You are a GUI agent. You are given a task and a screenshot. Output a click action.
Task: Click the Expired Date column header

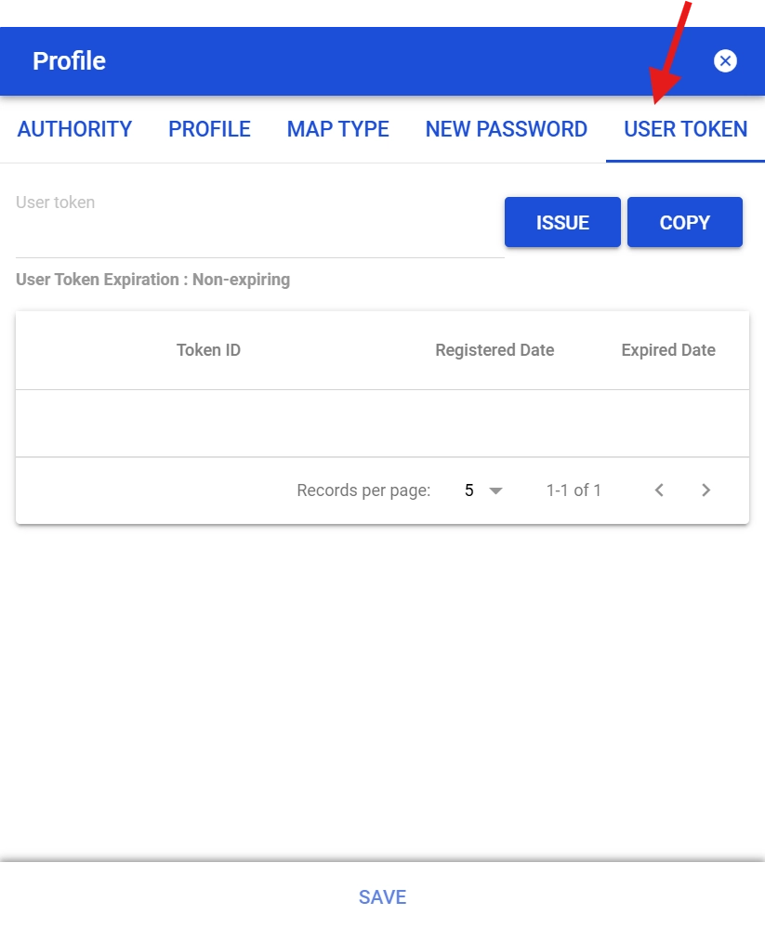click(x=668, y=350)
